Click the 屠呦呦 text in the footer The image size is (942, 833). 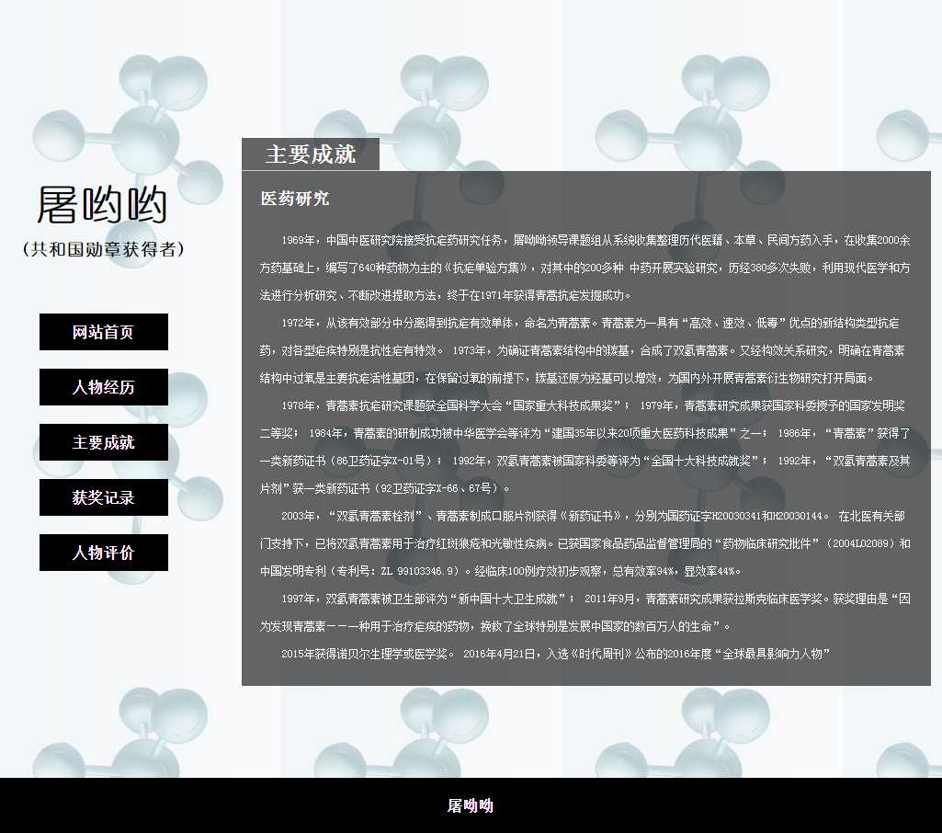tap(471, 805)
